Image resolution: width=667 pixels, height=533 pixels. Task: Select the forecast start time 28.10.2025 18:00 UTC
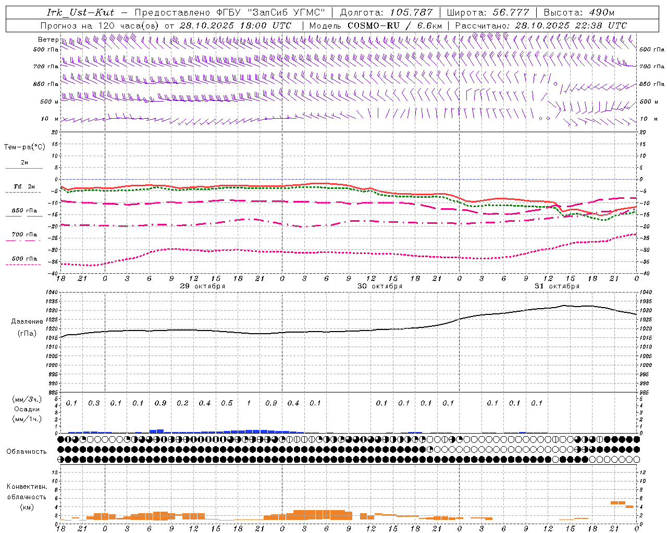point(236,26)
